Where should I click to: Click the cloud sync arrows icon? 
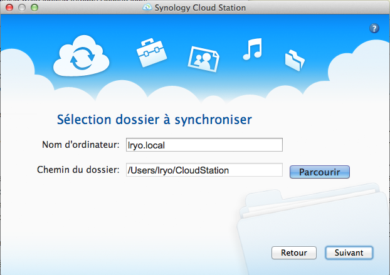[82, 56]
